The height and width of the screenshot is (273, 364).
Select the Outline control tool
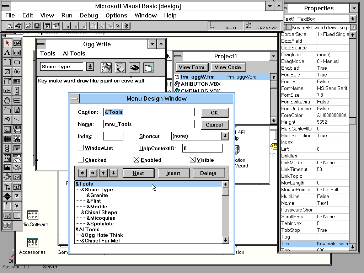point(7,187)
